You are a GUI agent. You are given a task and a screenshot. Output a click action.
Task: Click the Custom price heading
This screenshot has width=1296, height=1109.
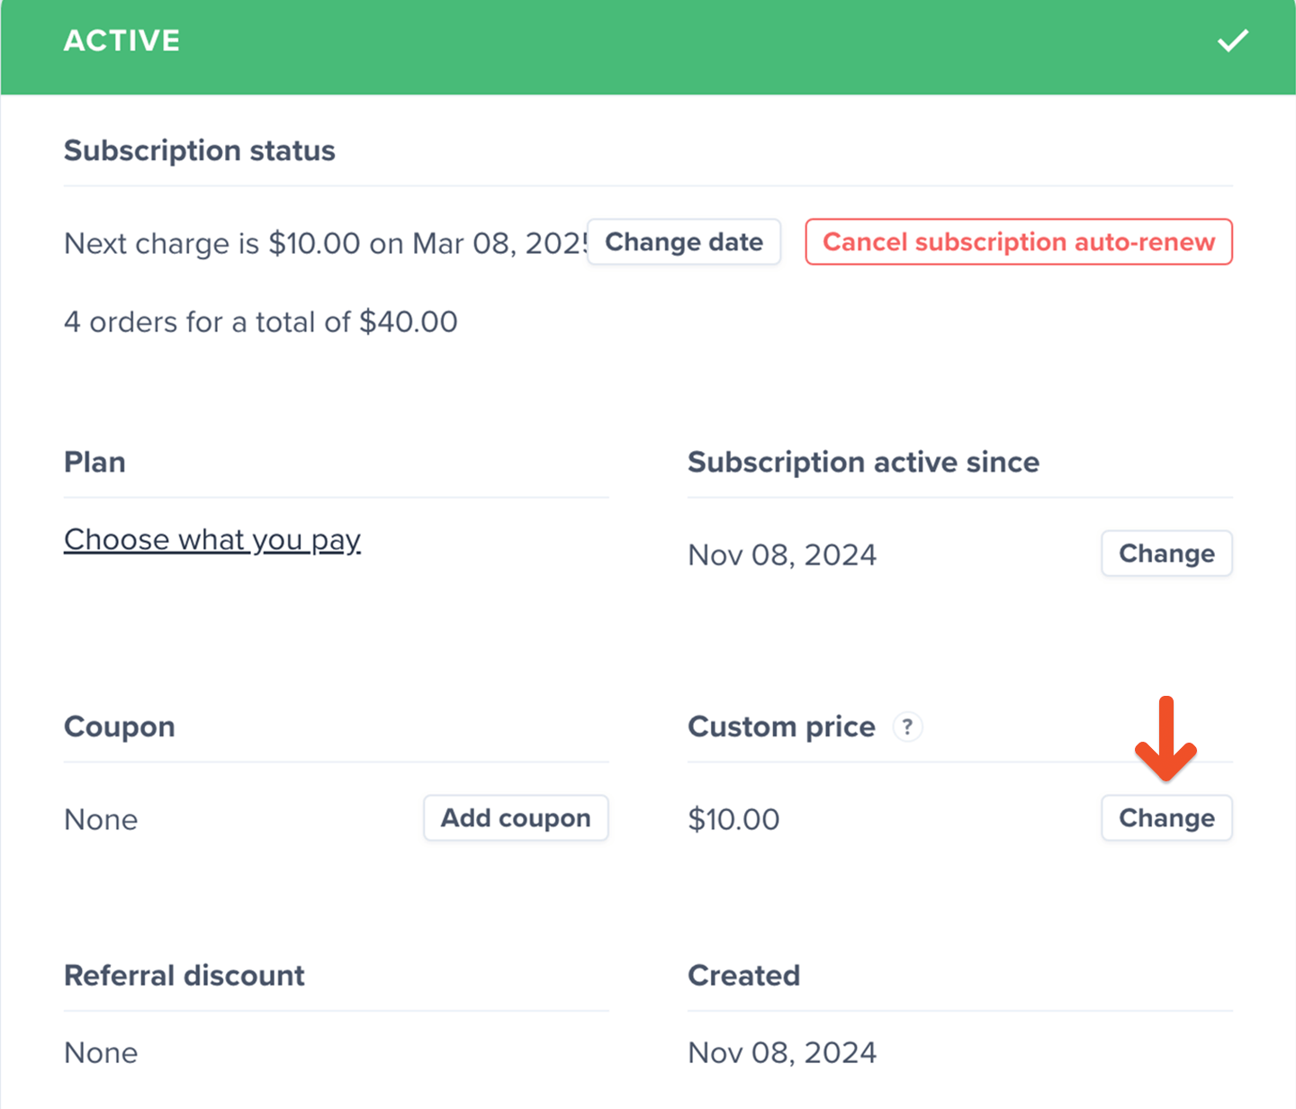[x=780, y=726]
